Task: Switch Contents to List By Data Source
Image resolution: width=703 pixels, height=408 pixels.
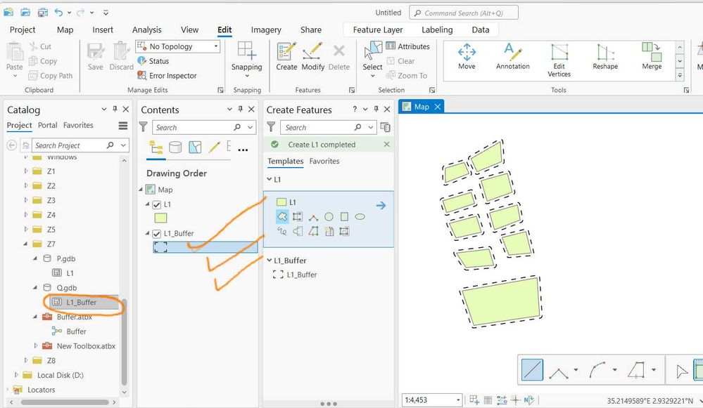Action: [175, 147]
